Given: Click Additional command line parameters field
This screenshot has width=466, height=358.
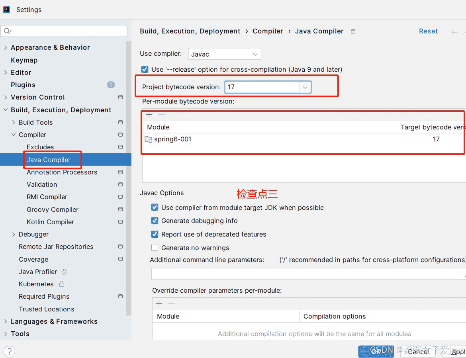Looking at the screenshot, I should tap(309, 274).
